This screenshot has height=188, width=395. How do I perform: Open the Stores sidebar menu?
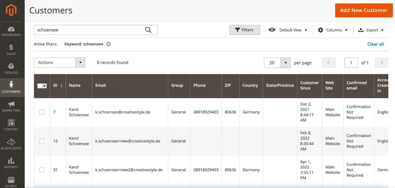[11, 182]
